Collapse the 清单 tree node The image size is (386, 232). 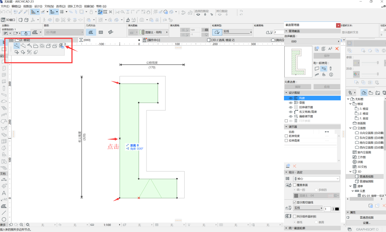[x=350, y=186]
